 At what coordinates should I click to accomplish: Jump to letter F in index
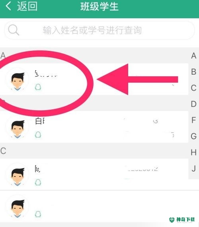194,120
